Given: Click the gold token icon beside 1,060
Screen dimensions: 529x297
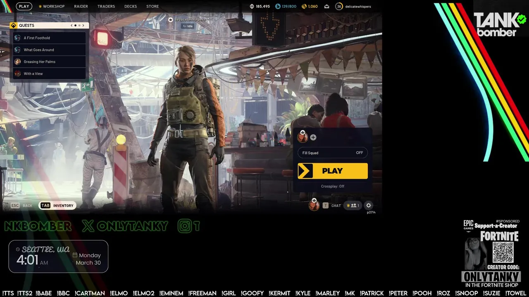Looking at the screenshot, I should click(304, 6).
